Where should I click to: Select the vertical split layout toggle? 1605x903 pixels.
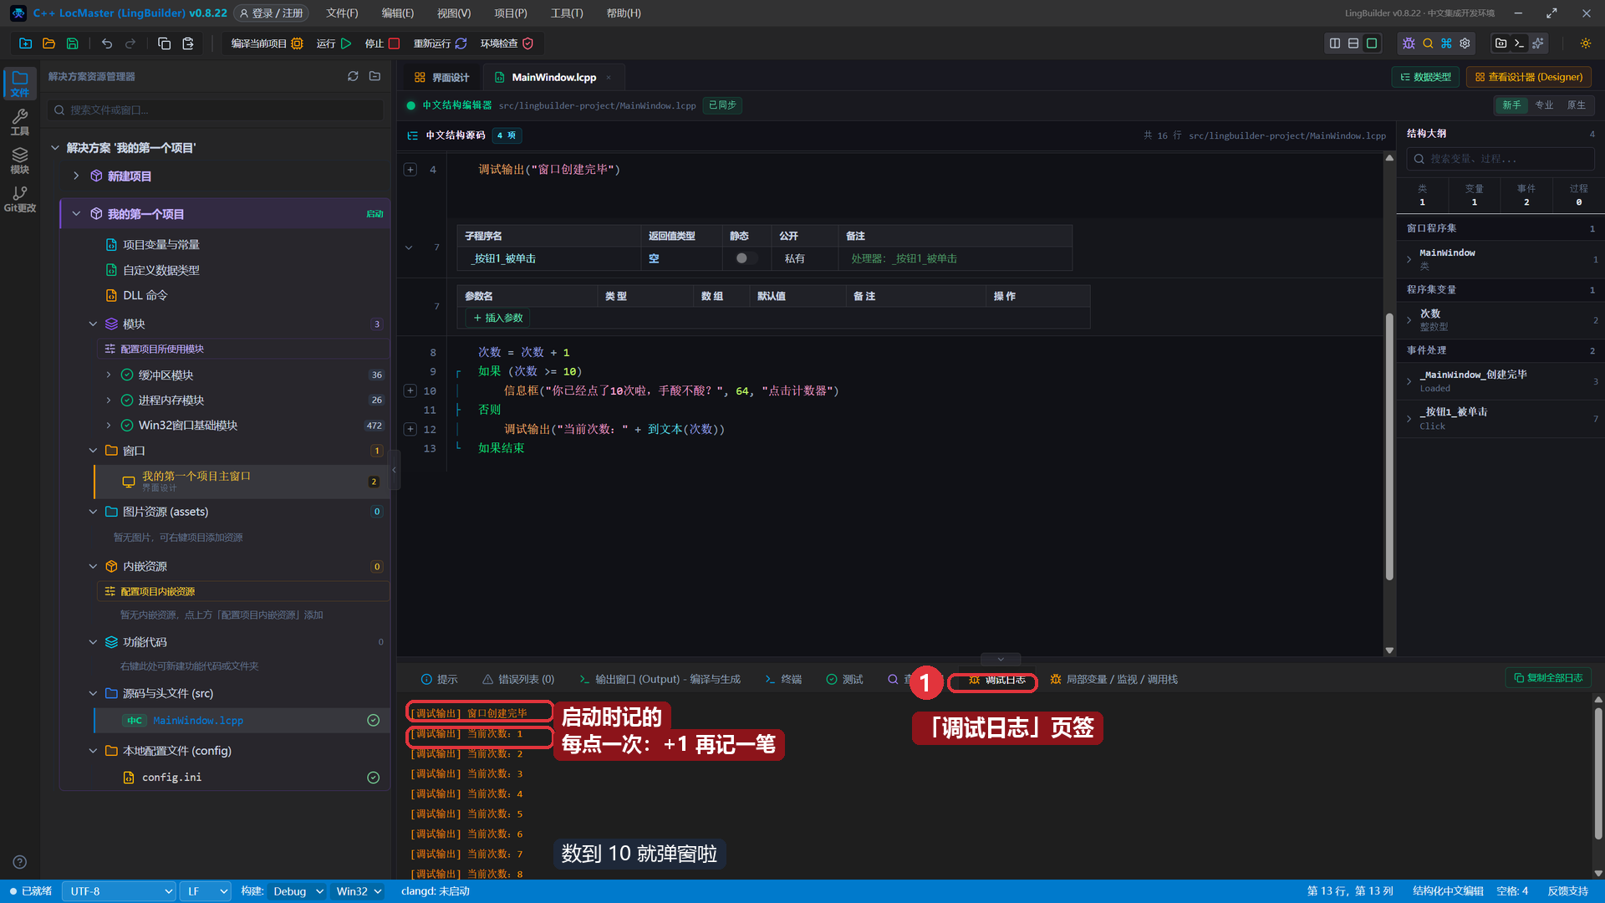pos(1335,43)
